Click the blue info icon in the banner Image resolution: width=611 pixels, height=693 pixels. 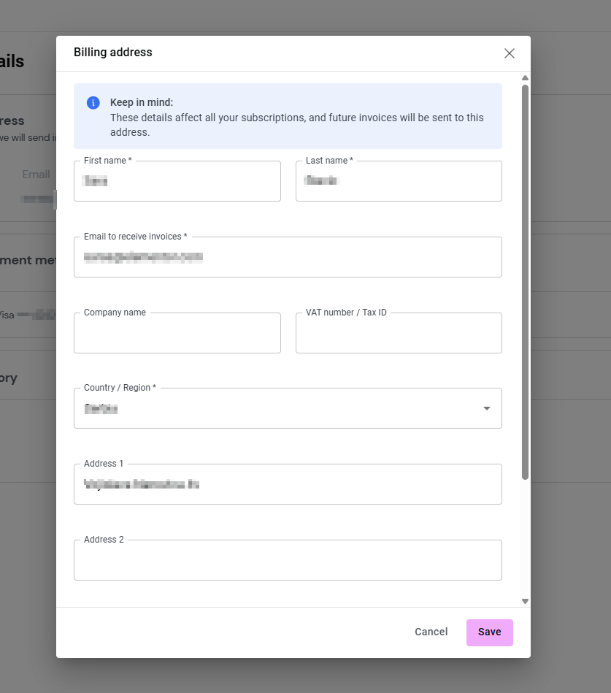pyautogui.click(x=93, y=102)
